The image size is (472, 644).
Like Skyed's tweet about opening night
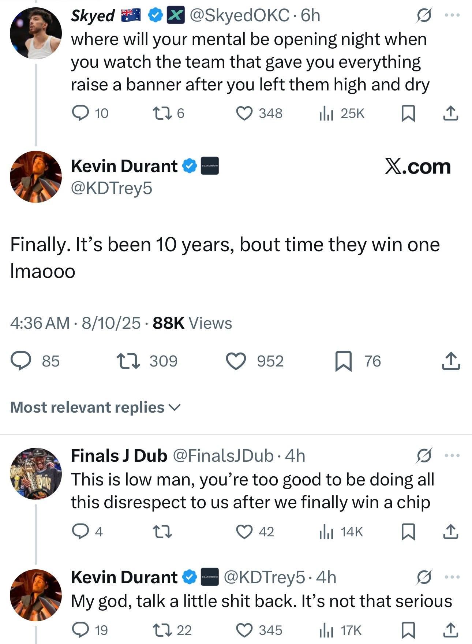pos(244,113)
